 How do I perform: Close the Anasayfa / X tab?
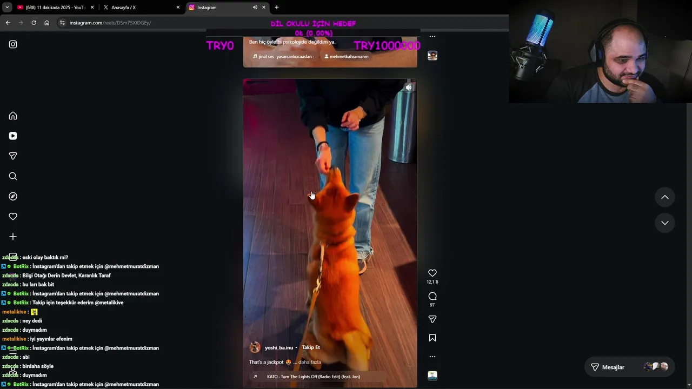(178, 8)
